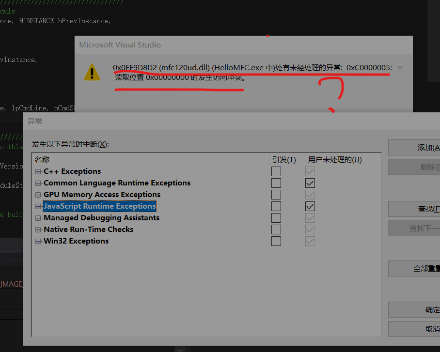
Task: Select the Win32 Exceptions row
Action: tap(76, 241)
